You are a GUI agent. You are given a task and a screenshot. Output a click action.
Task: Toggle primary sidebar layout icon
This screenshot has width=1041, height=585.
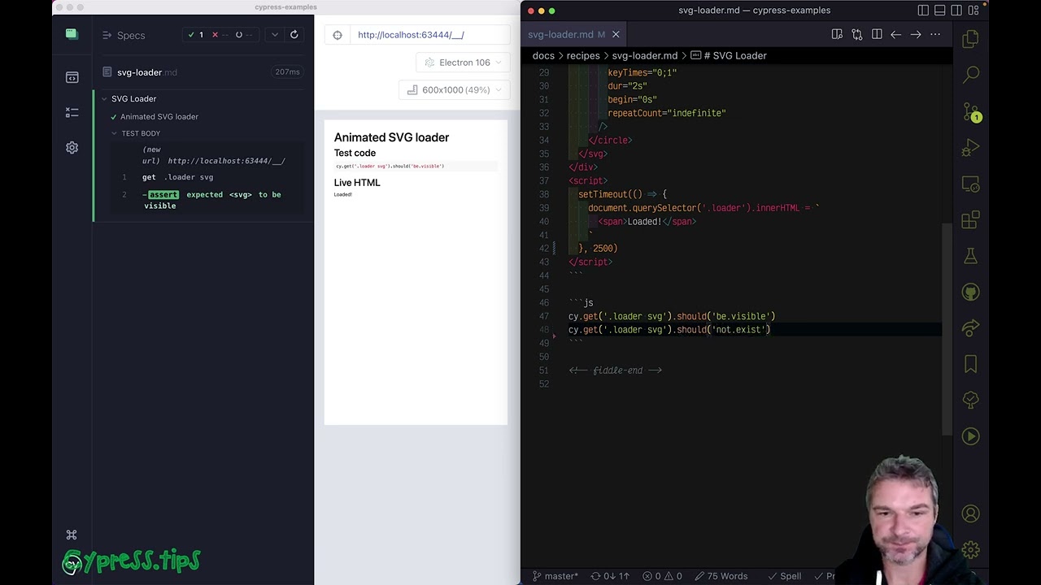tap(923, 11)
